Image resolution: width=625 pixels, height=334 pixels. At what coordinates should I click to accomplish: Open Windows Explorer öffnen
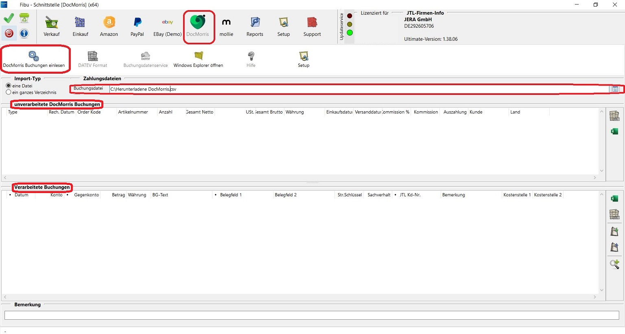[198, 59]
